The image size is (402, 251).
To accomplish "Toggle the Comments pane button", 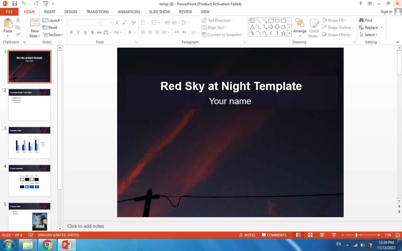I will (274, 235).
